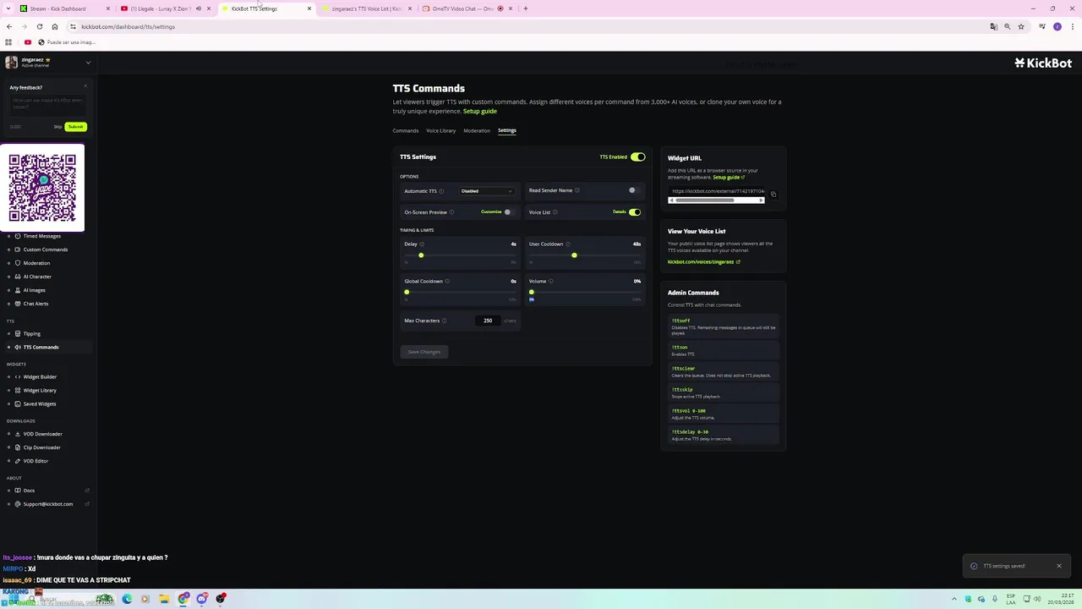This screenshot has height=609, width=1082.
Task: Toggle On-Screen Preview switch
Action: 510,212
